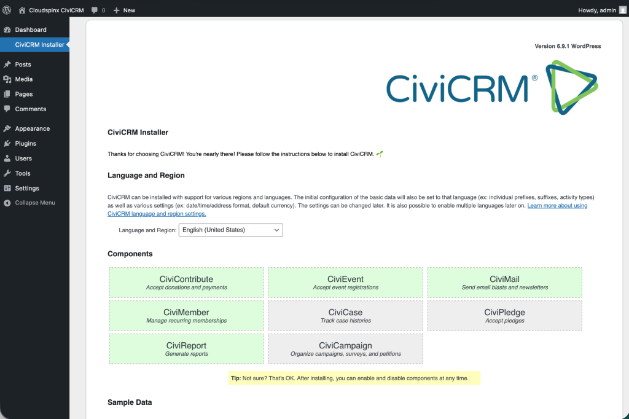Visit the Cloudspinx CiviCRM site link
The width and height of the screenshot is (629, 419).
pos(54,10)
